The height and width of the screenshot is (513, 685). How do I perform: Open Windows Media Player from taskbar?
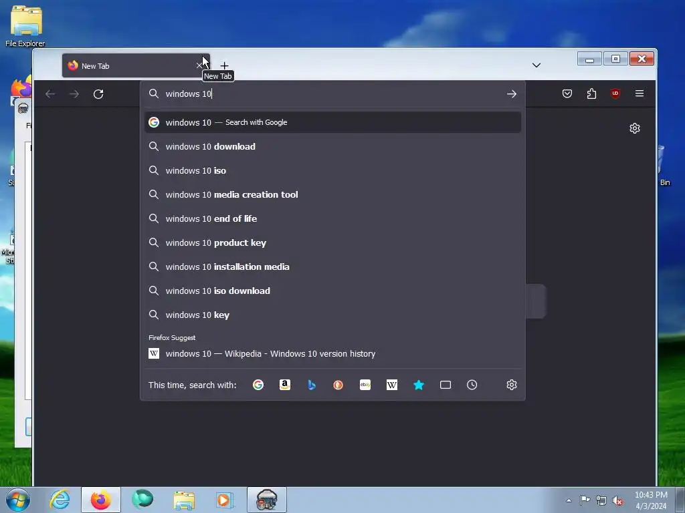pos(225,500)
